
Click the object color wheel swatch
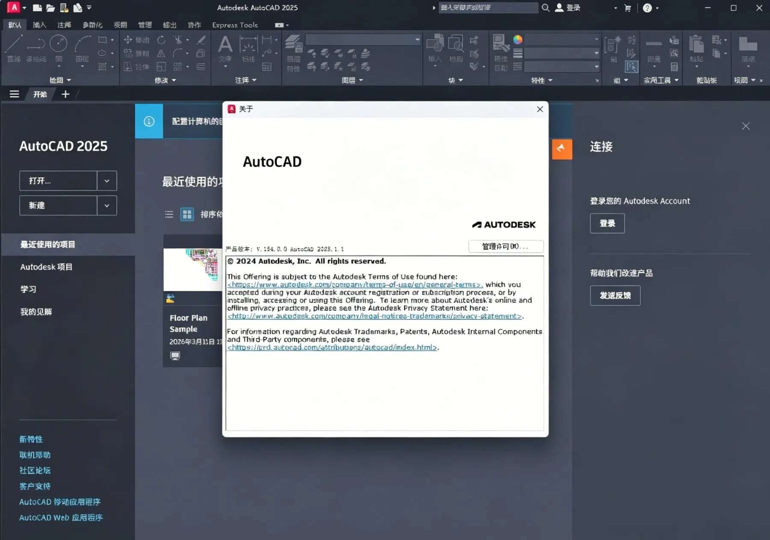click(518, 40)
